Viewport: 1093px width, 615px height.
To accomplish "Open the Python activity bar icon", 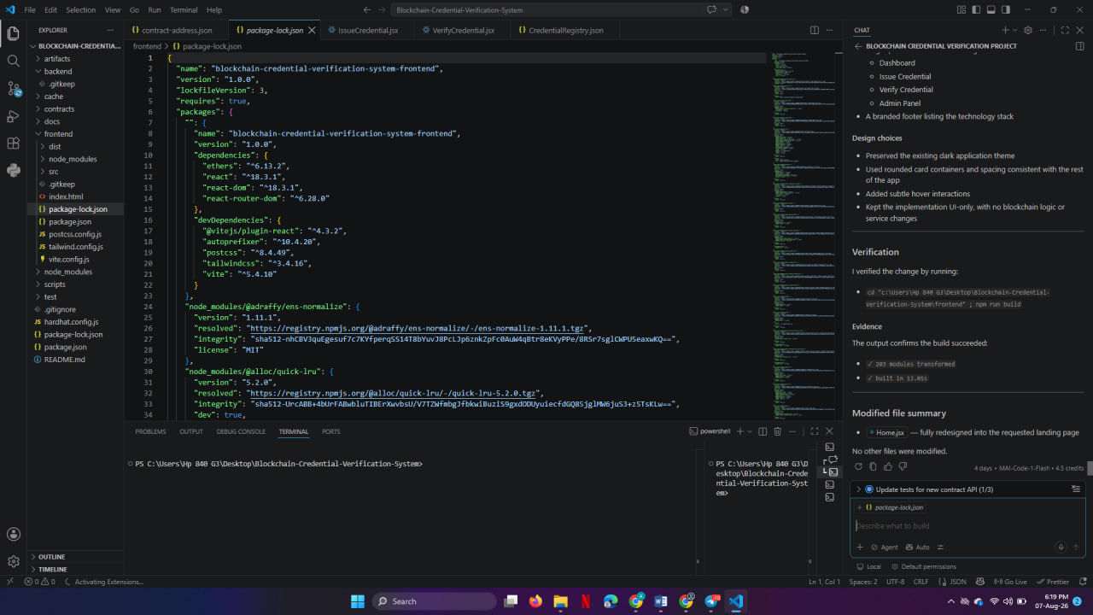I will pyautogui.click(x=13, y=170).
